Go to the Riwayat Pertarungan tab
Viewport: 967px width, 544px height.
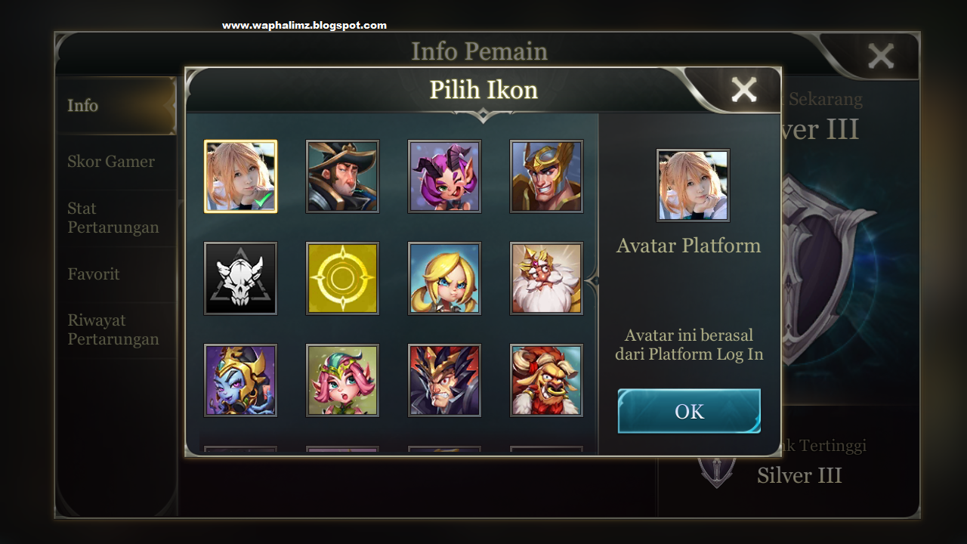tap(113, 329)
